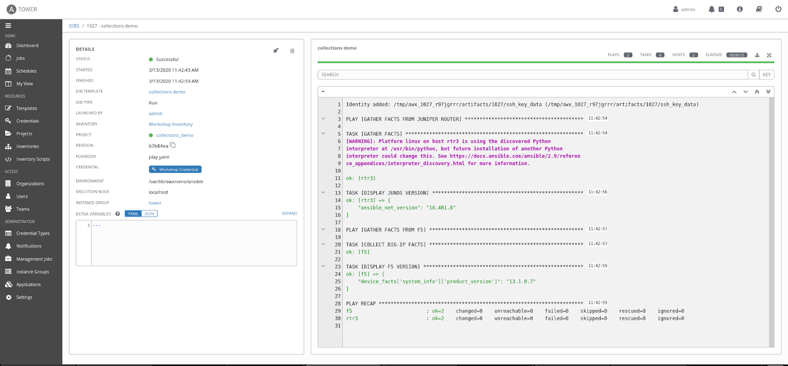Open the Workshop Inventory link
The width and height of the screenshot is (788, 366).
[x=171, y=124]
